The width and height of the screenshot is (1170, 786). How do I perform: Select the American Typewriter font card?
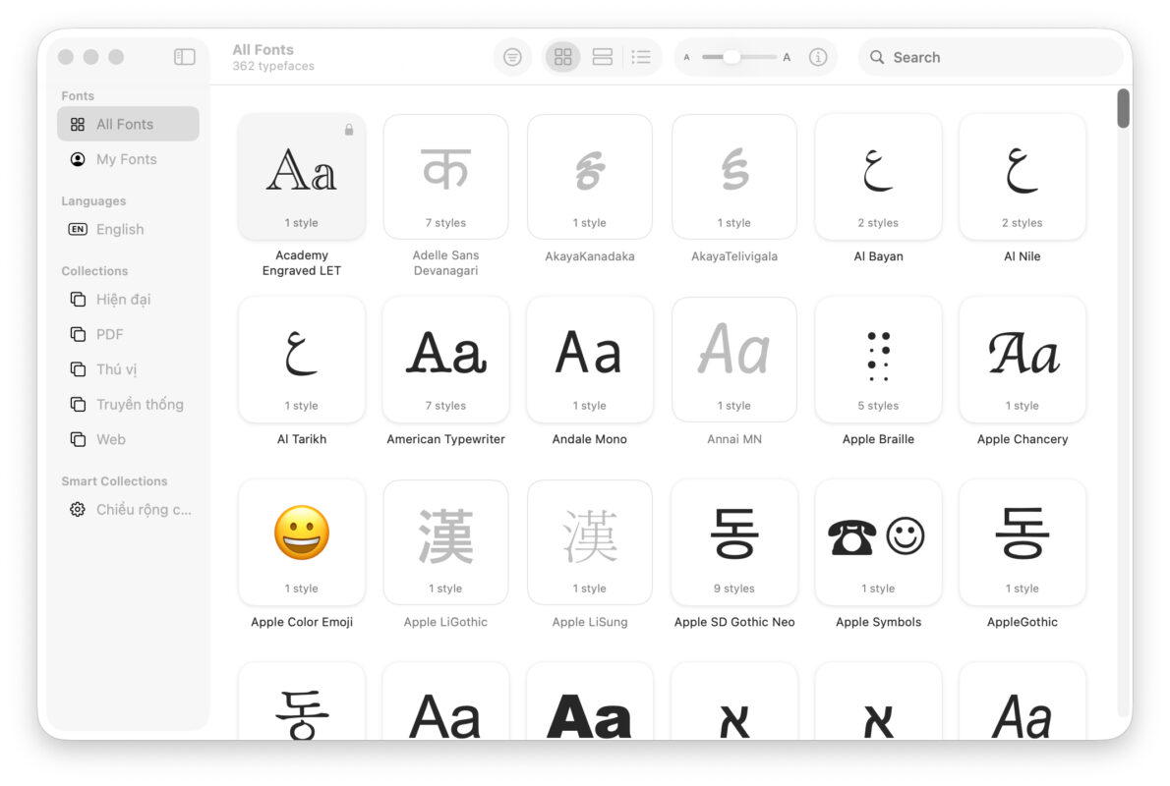[445, 360]
